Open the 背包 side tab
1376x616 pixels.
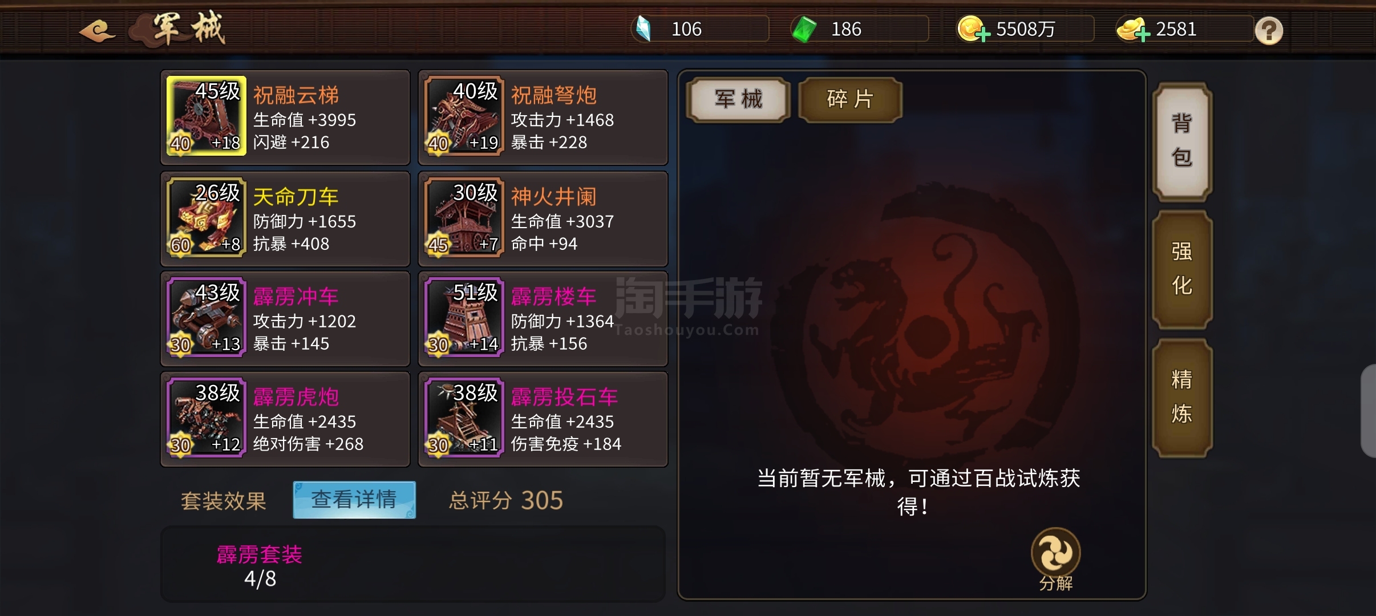1182,141
